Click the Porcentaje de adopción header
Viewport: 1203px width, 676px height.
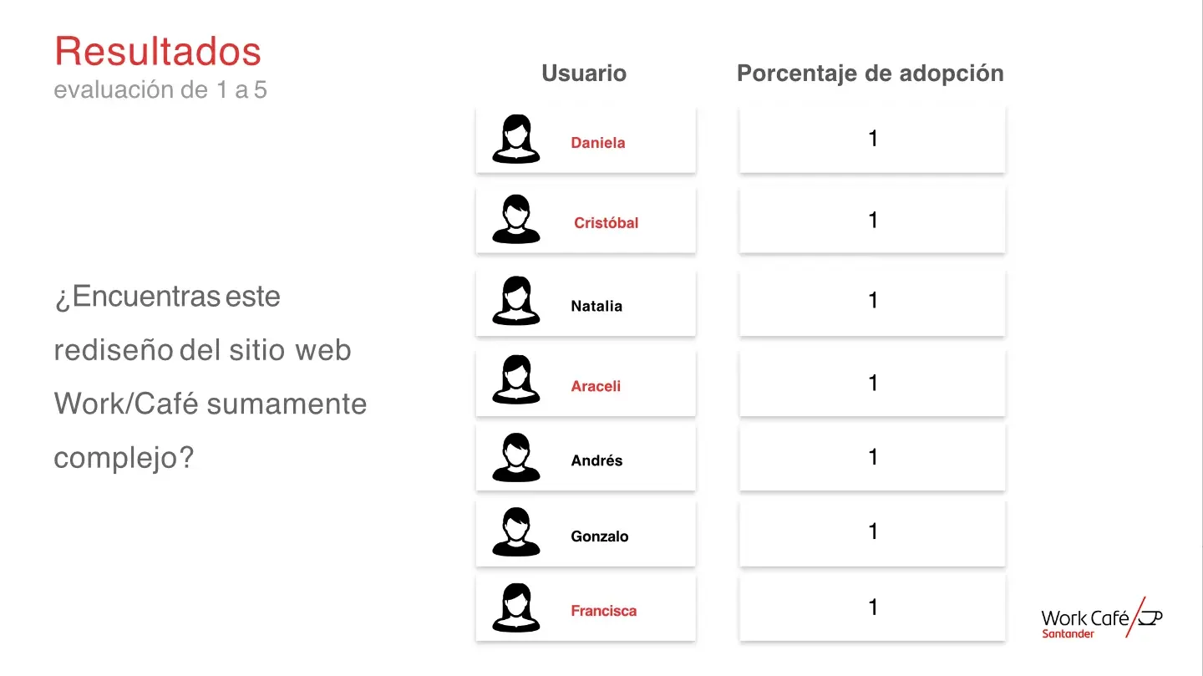870,74
